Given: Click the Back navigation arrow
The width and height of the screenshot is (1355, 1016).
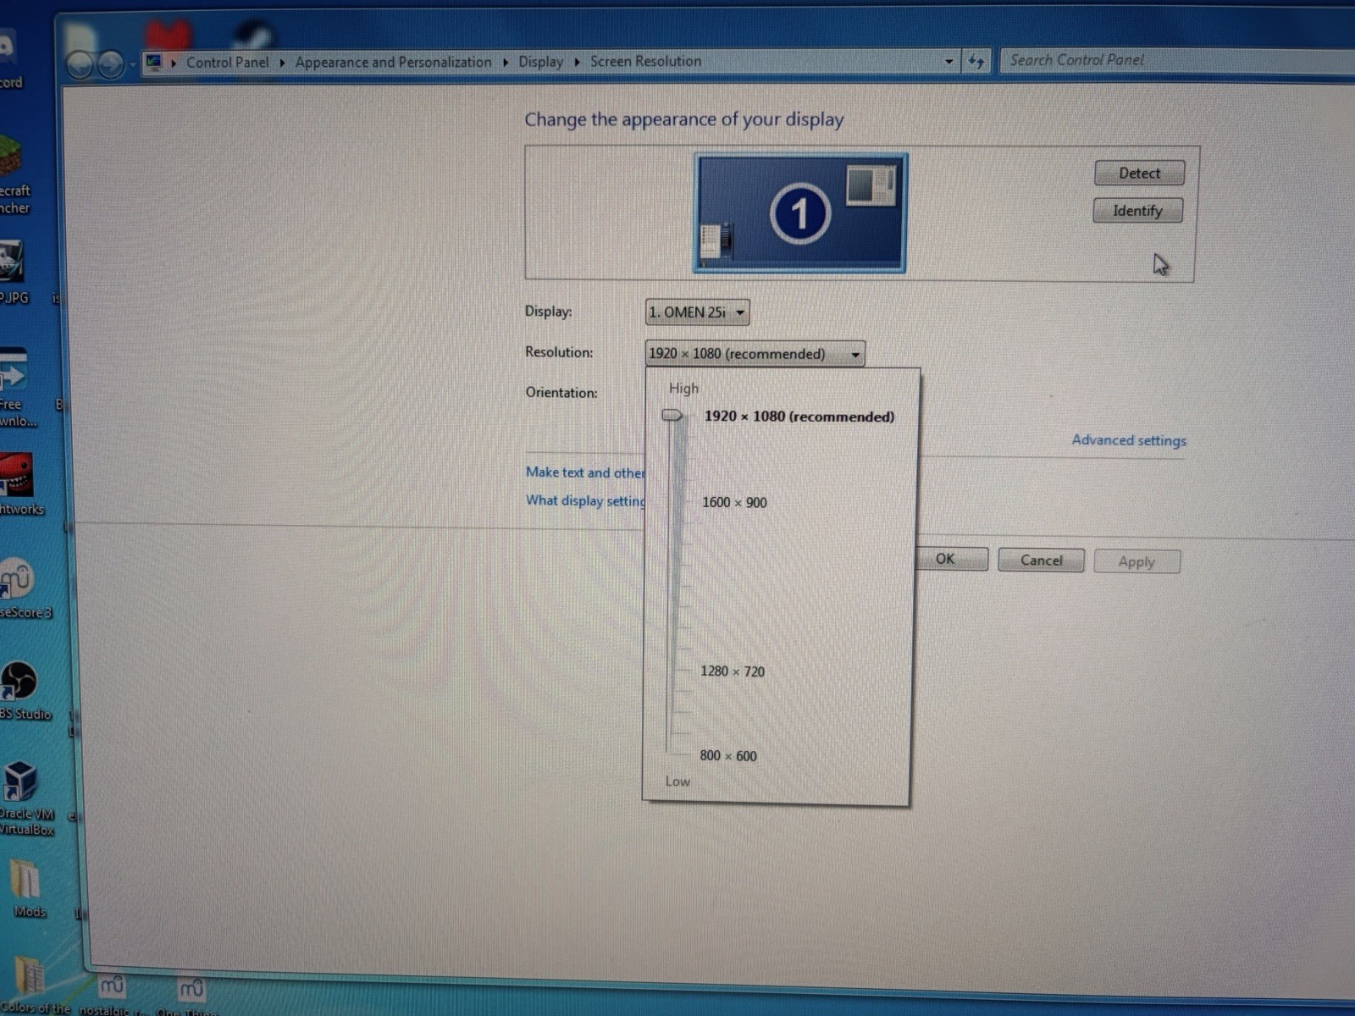Looking at the screenshot, I should click(x=80, y=64).
